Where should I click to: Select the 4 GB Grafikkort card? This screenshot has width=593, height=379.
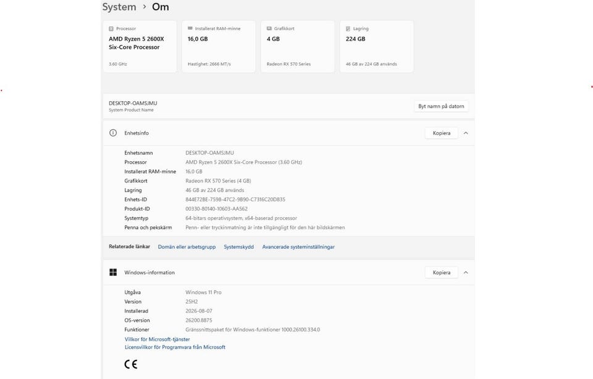coord(298,46)
